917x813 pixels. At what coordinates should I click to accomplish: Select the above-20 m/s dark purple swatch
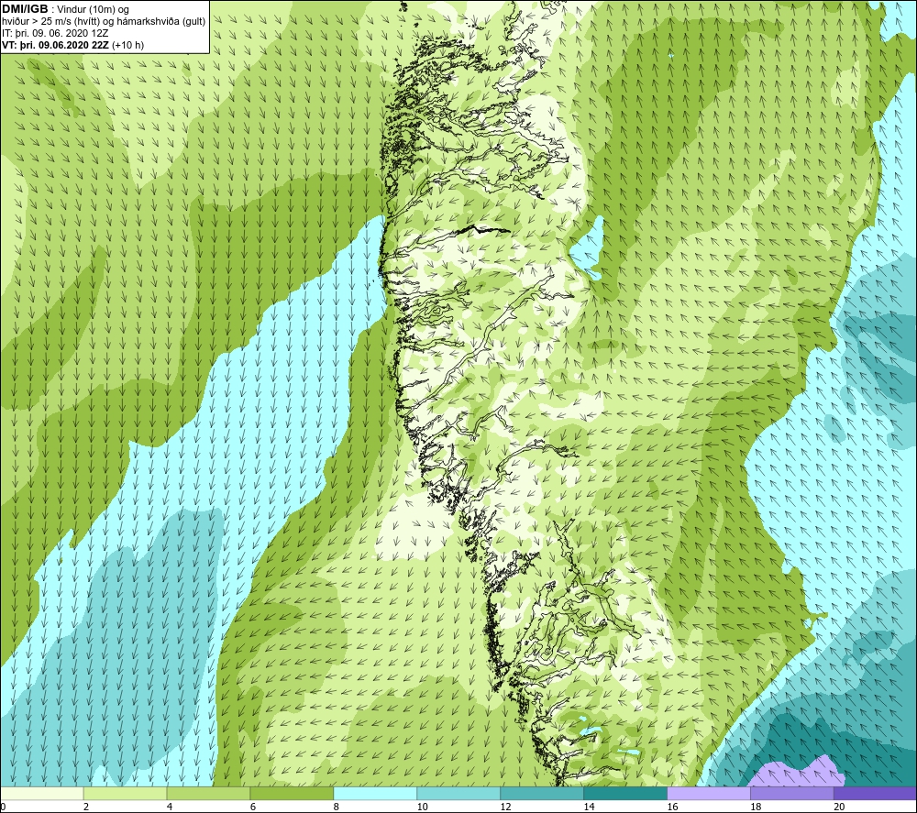(875, 794)
